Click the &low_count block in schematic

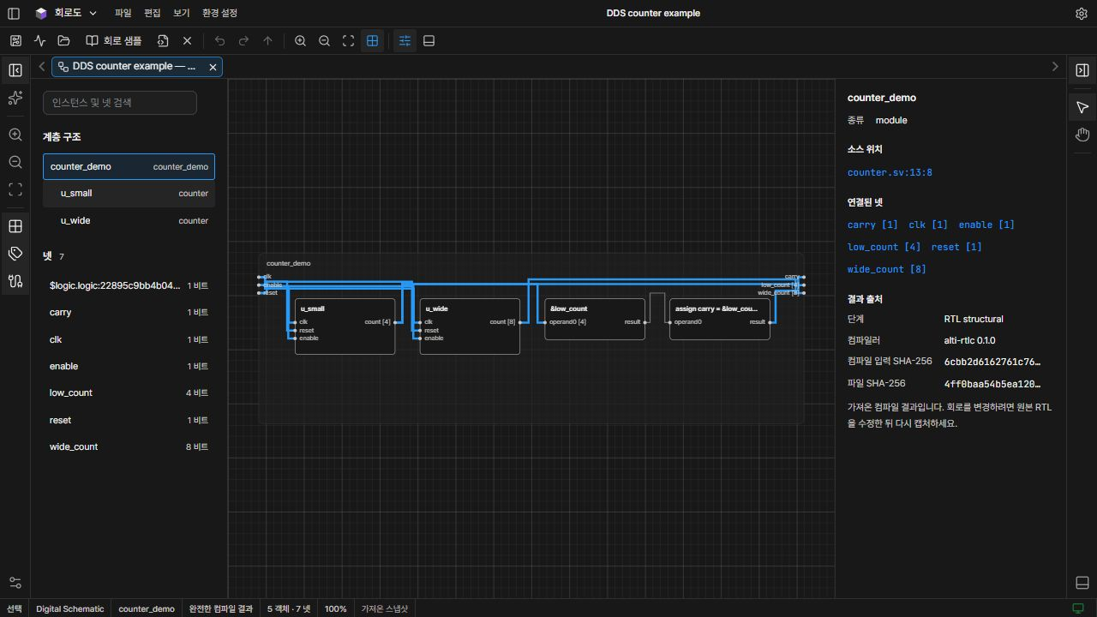[x=595, y=319]
